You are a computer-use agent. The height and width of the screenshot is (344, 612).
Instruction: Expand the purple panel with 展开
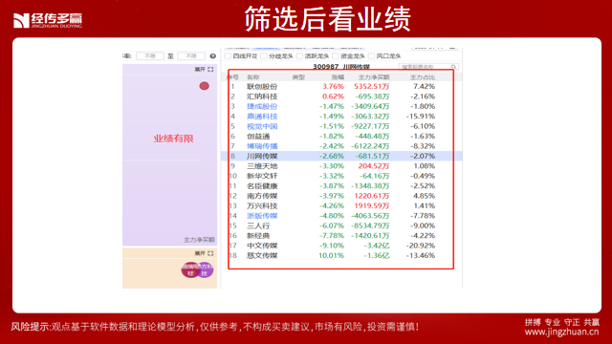[x=200, y=70]
